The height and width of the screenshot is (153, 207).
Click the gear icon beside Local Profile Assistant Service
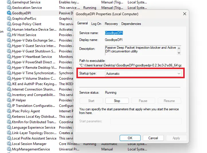pos(9,138)
